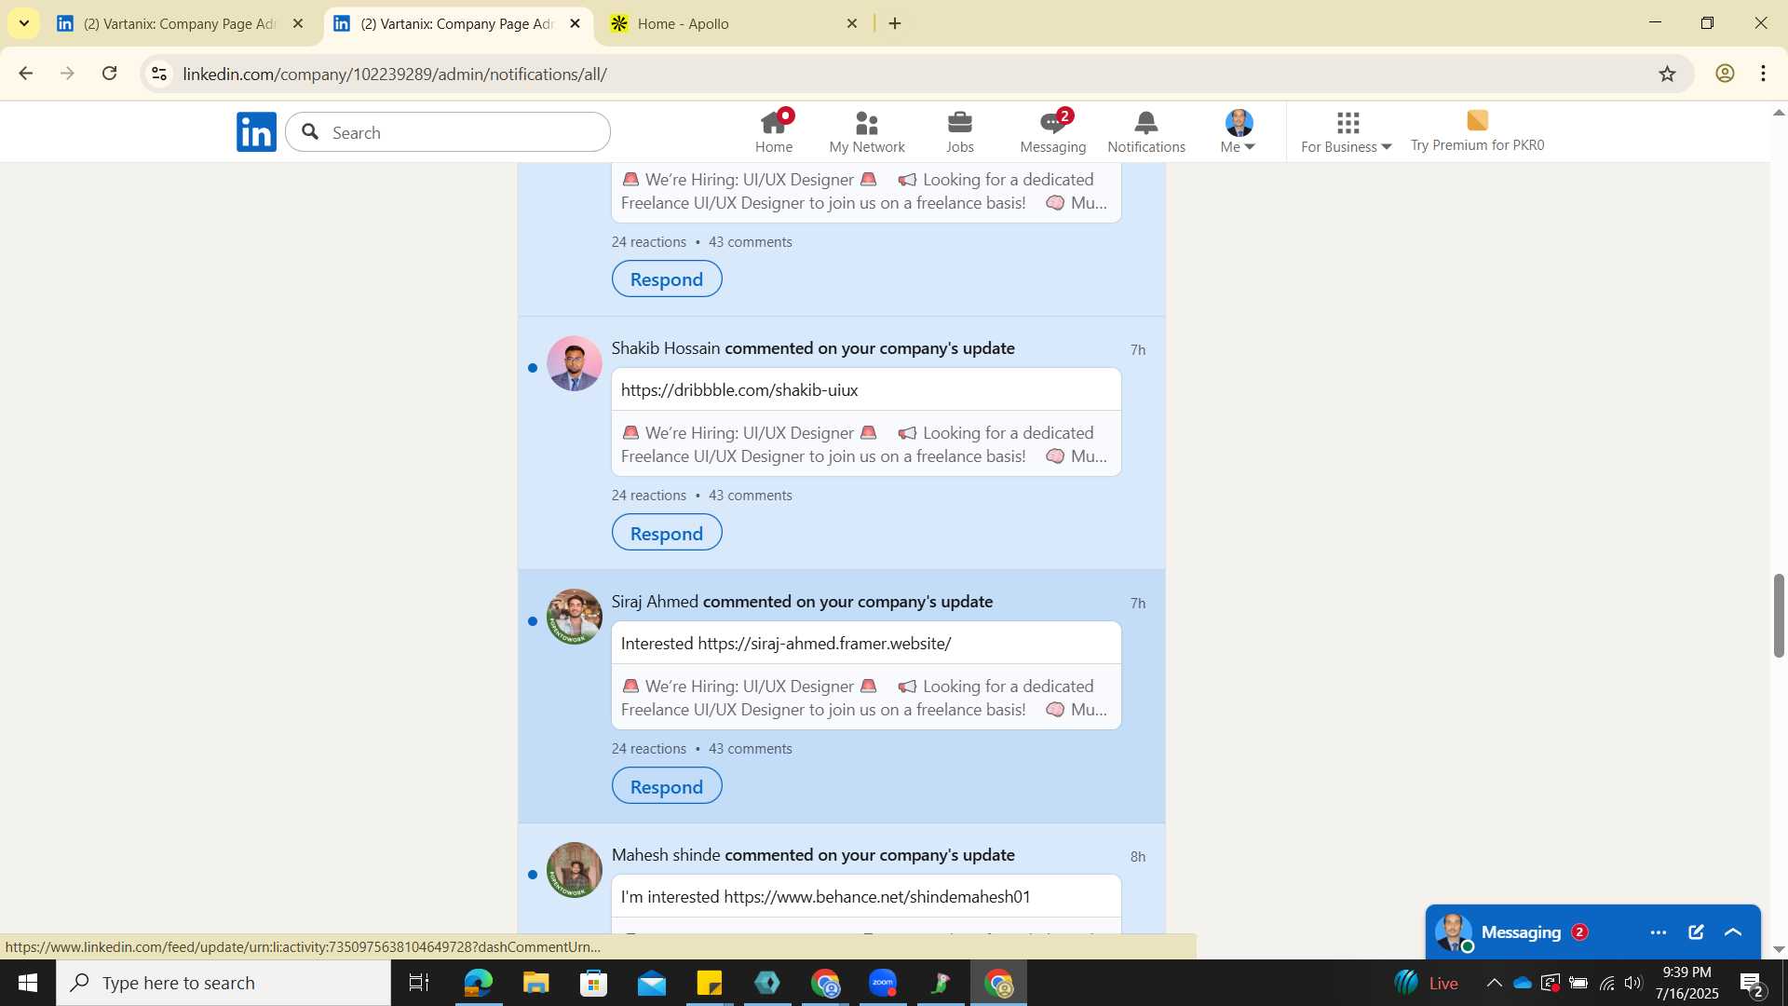Viewport: 1788px width, 1006px height.
Task: Go back in browser history
Action: (25, 74)
